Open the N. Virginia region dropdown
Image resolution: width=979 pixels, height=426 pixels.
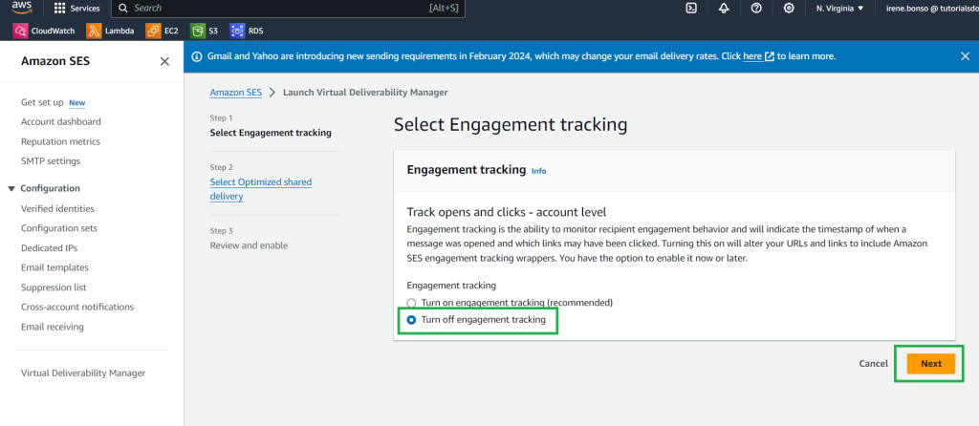coord(839,8)
